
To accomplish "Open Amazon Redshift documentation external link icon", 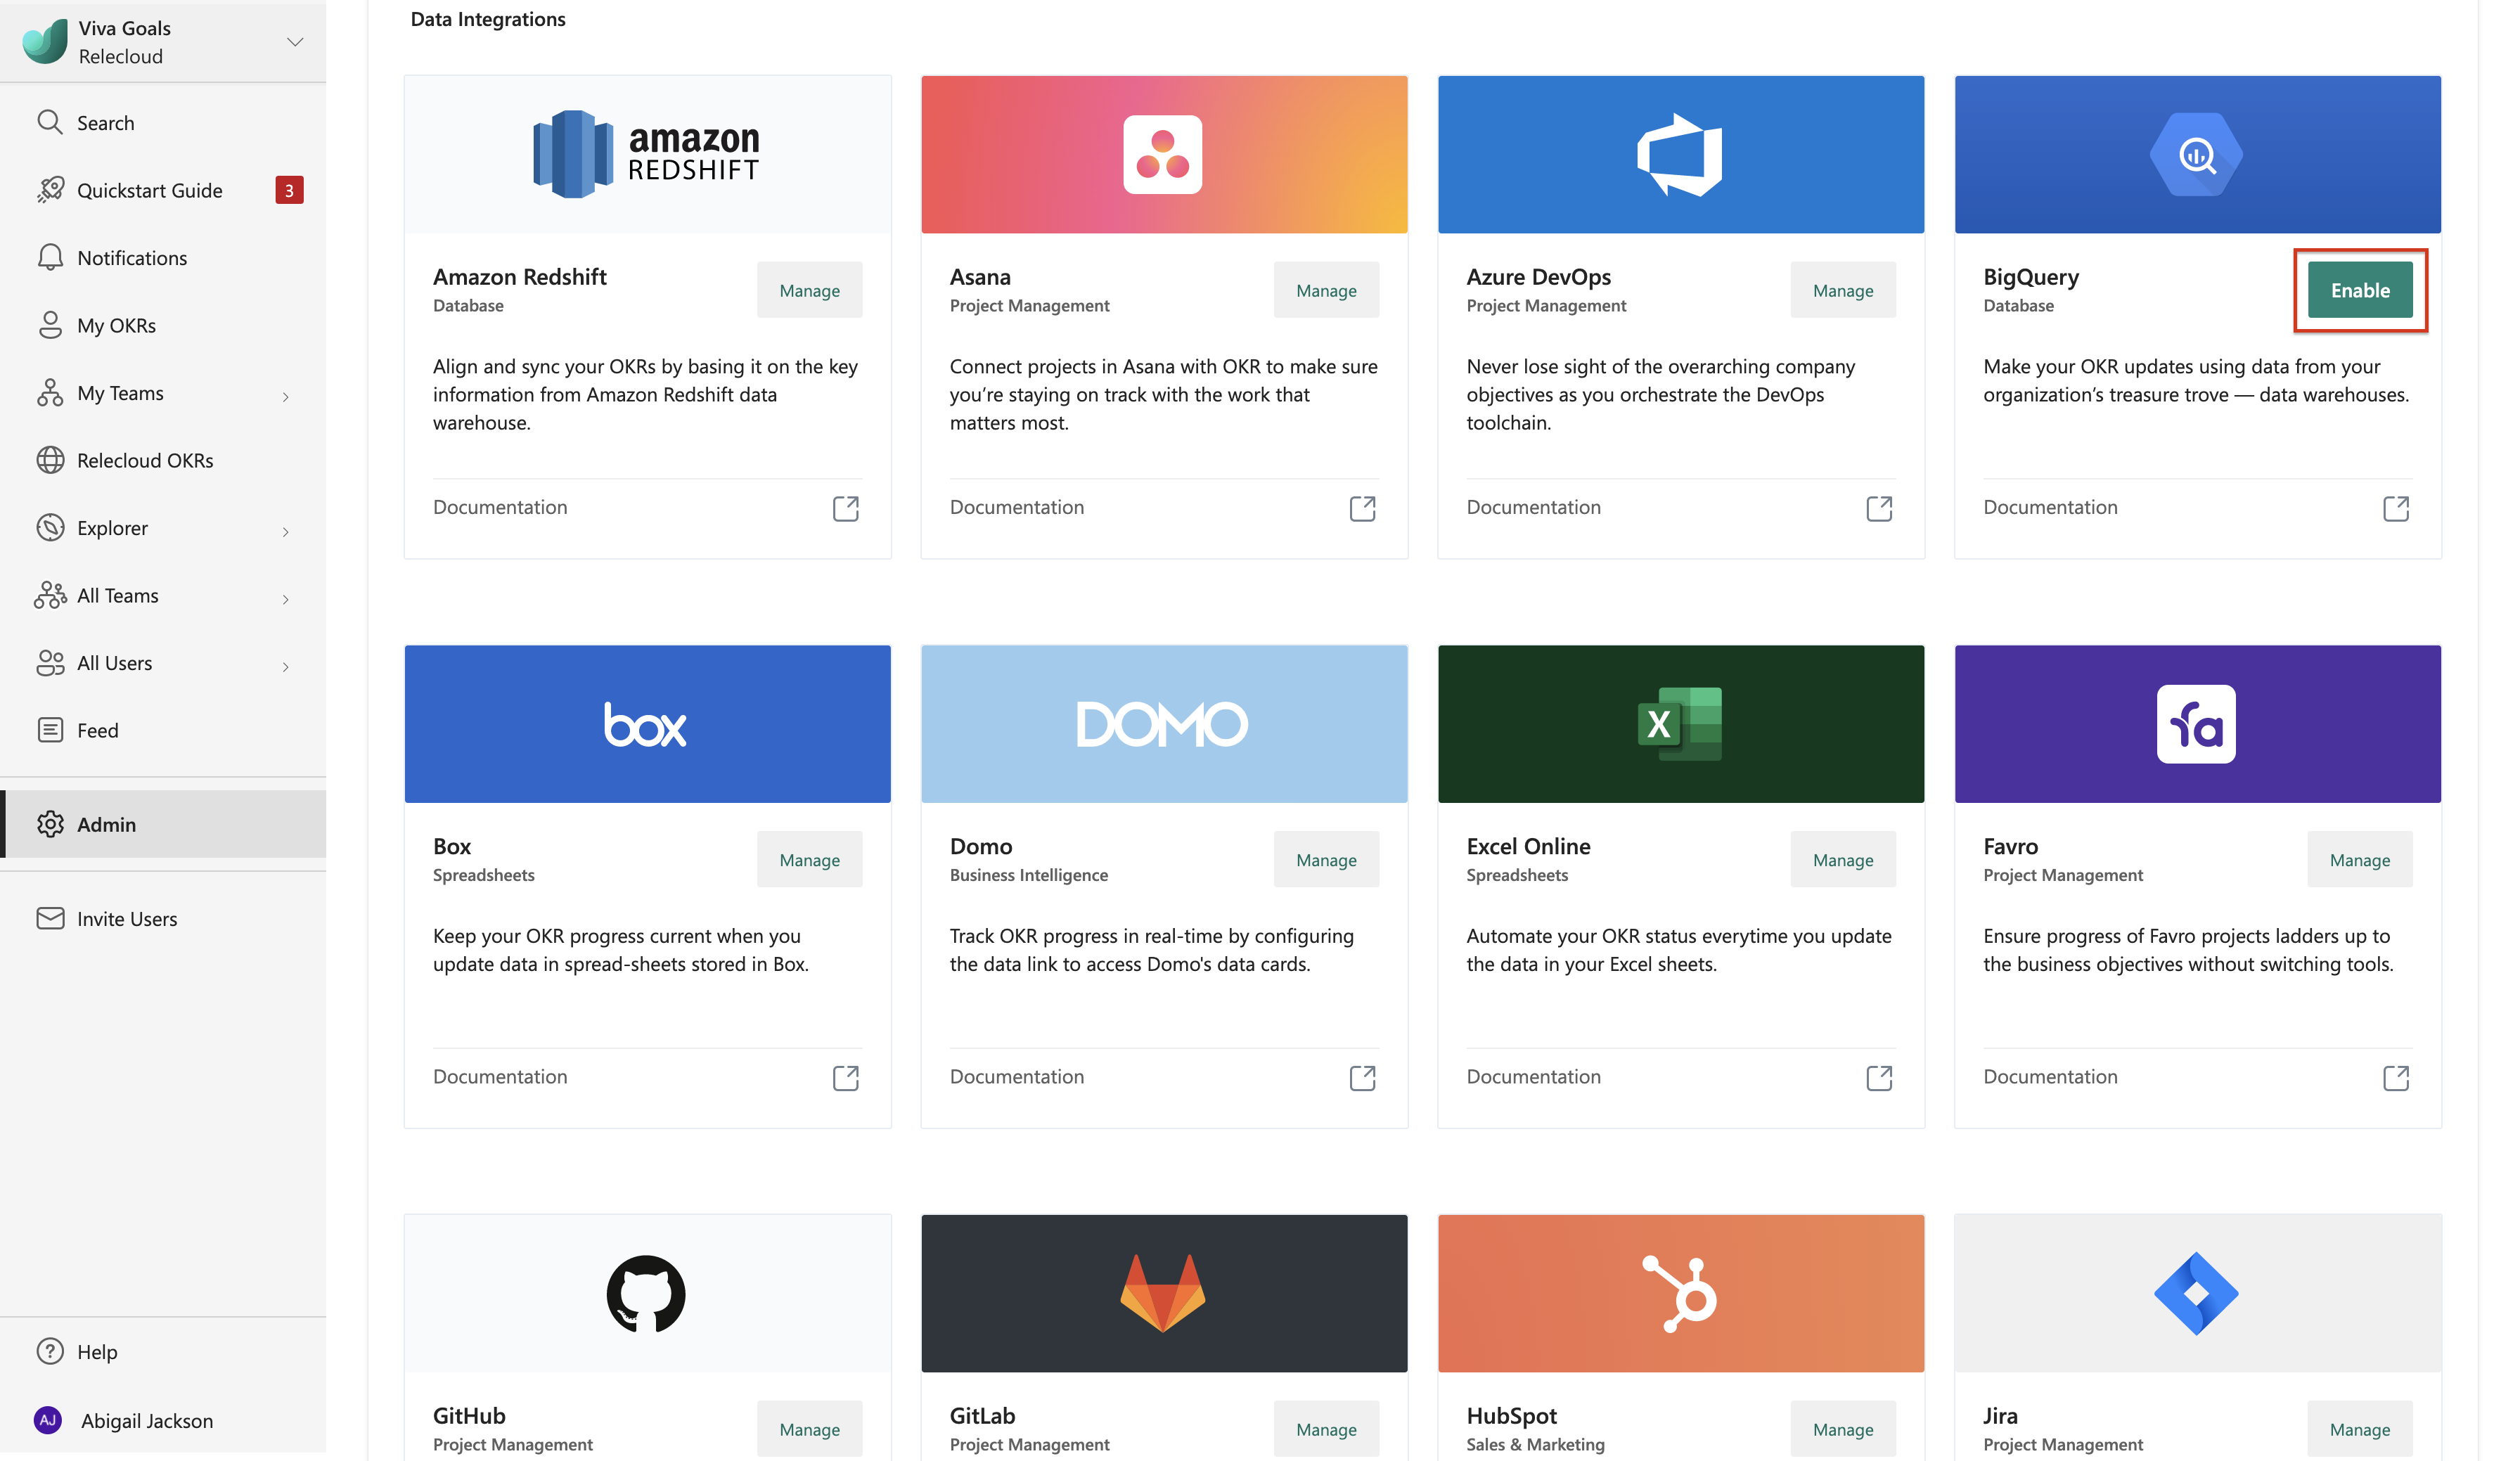I will [x=846, y=508].
